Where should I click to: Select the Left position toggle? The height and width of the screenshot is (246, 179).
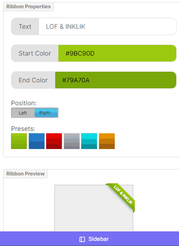[23, 113]
